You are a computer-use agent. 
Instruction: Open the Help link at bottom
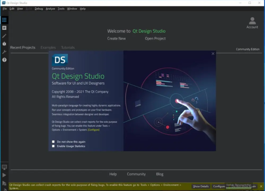coord(113,174)
